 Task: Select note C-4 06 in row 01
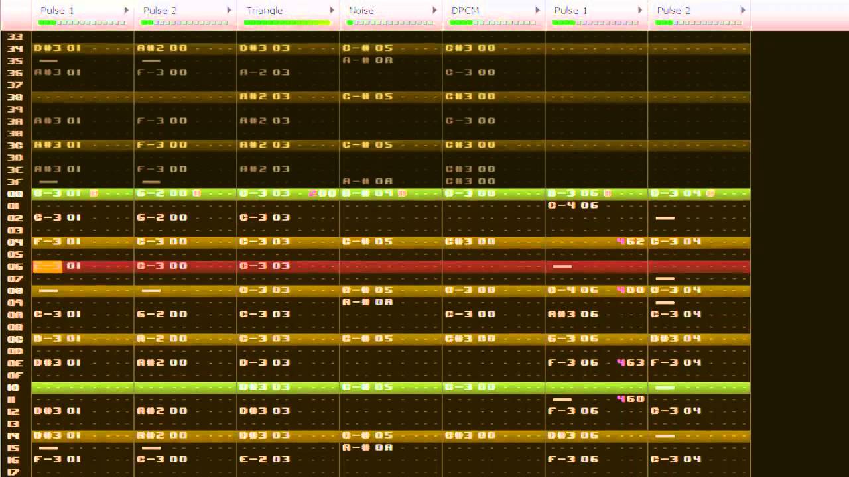[573, 205]
